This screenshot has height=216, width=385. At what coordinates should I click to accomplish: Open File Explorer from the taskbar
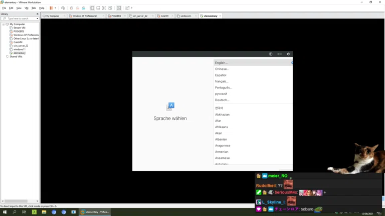(x=44, y=212)
